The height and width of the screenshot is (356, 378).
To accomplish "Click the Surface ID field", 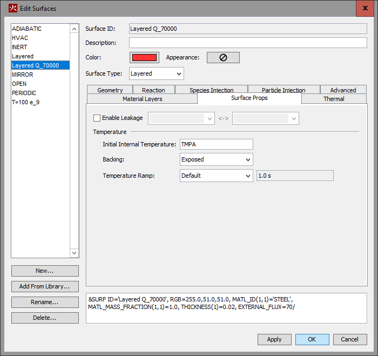I will (x=248, y=29).
